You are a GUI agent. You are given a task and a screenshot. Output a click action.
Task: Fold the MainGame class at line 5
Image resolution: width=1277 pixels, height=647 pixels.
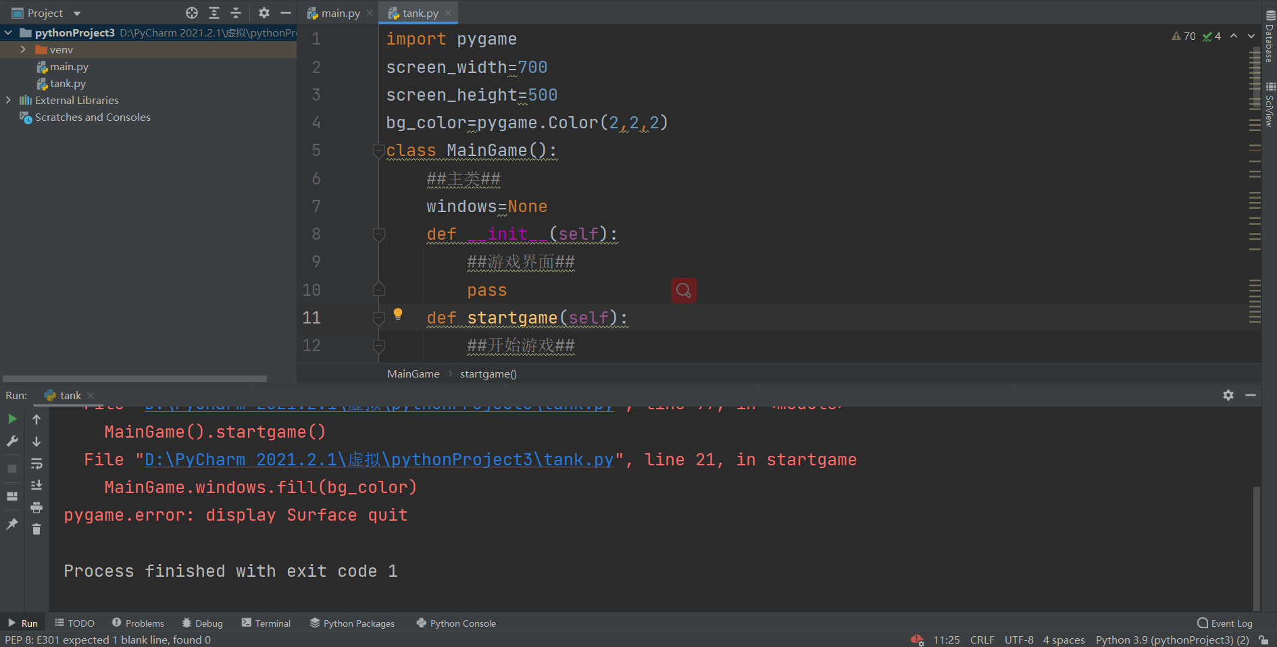tap(378, 151)
